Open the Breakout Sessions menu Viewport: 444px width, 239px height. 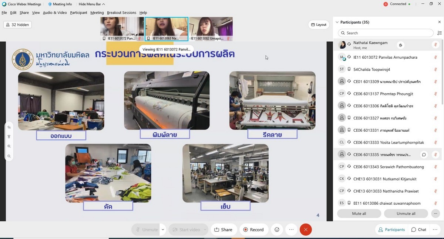[x=121, y=13]
